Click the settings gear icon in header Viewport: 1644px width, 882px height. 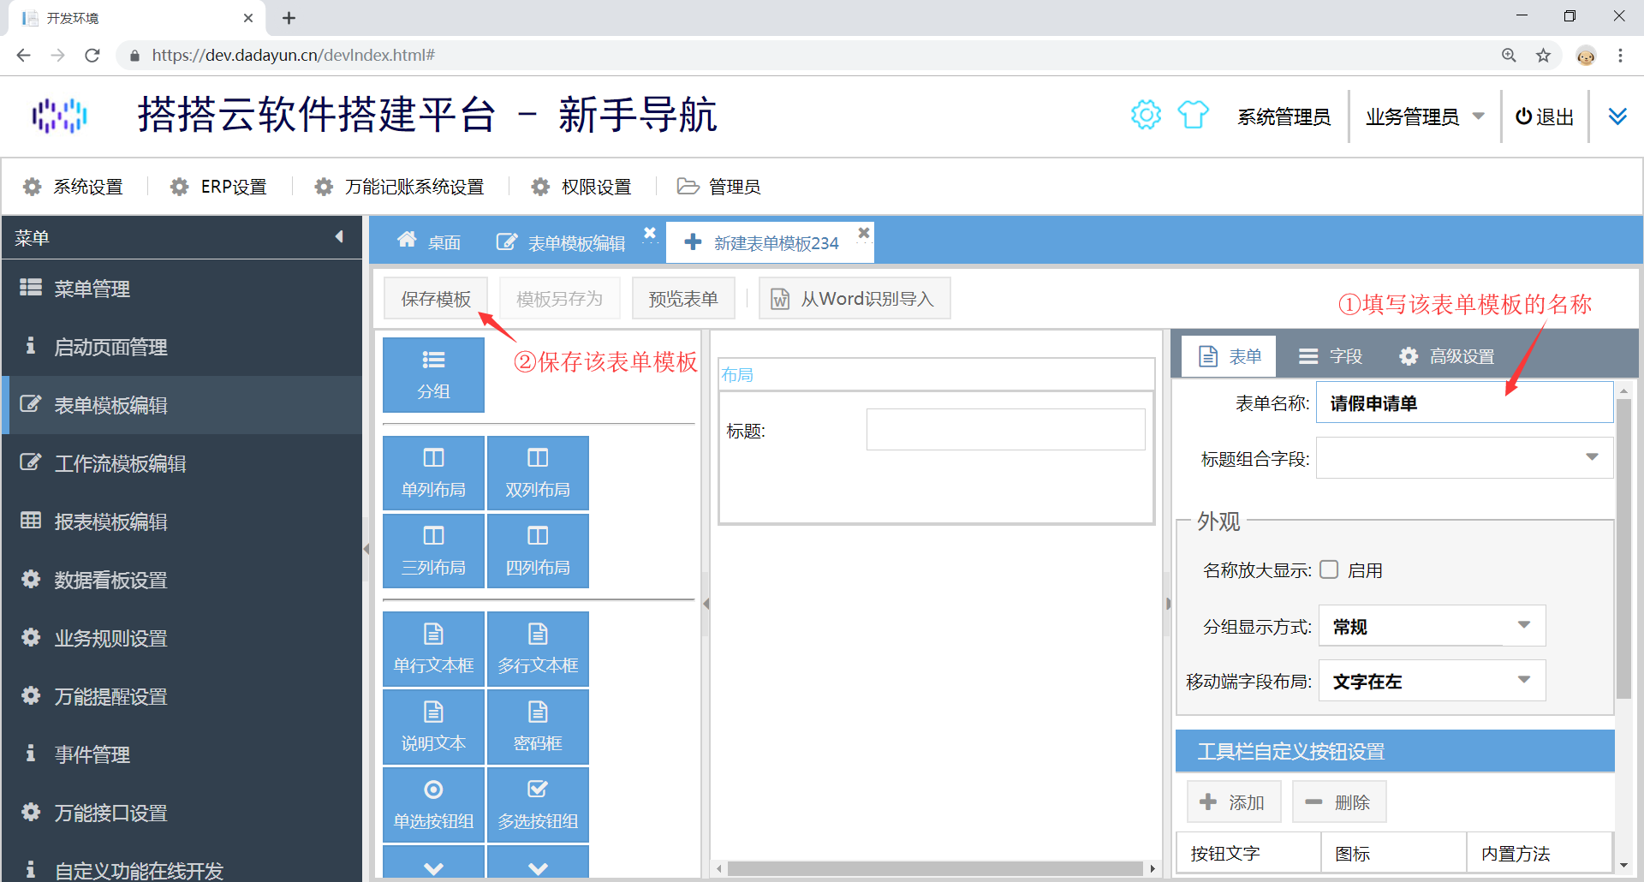point(1146,115)
